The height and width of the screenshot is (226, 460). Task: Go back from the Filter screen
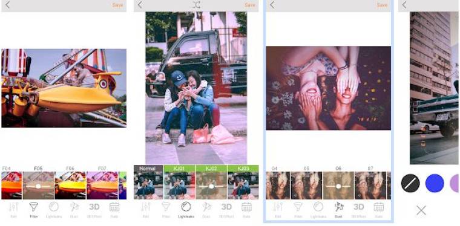(8, 5)
